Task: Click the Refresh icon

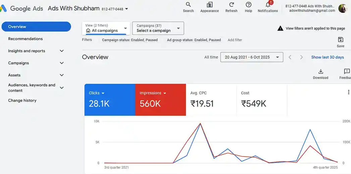Action: [232, 4]
